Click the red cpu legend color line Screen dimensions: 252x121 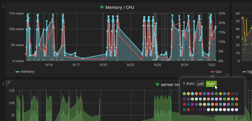(212, 72)
